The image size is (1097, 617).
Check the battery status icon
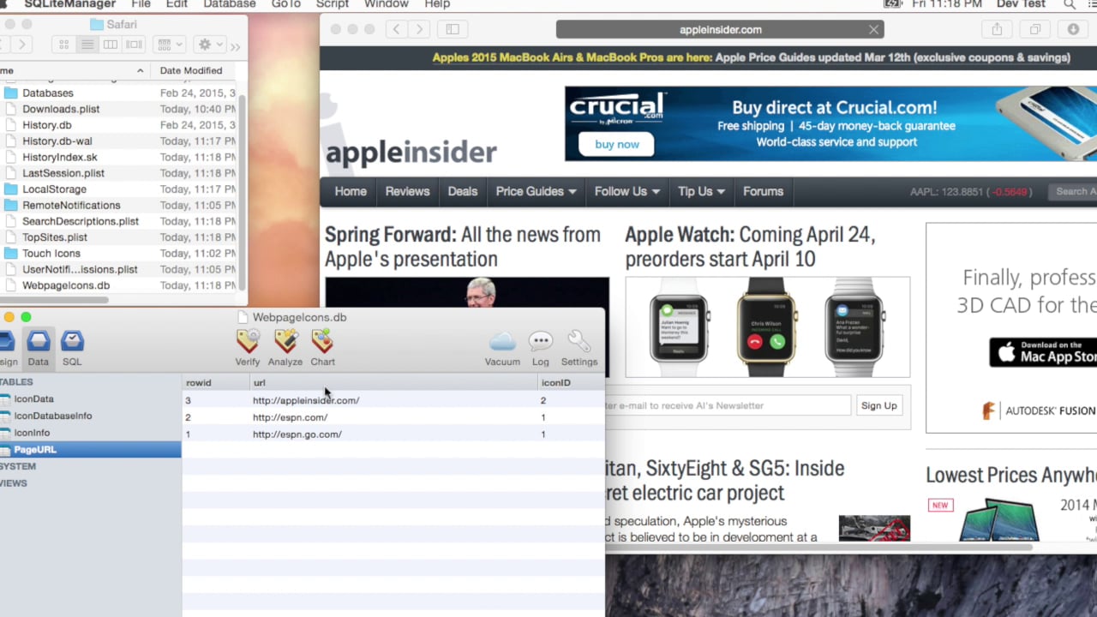tap(892, 4)
